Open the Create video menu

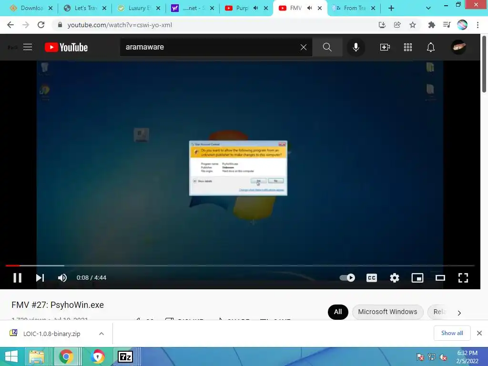pos(385,47)
